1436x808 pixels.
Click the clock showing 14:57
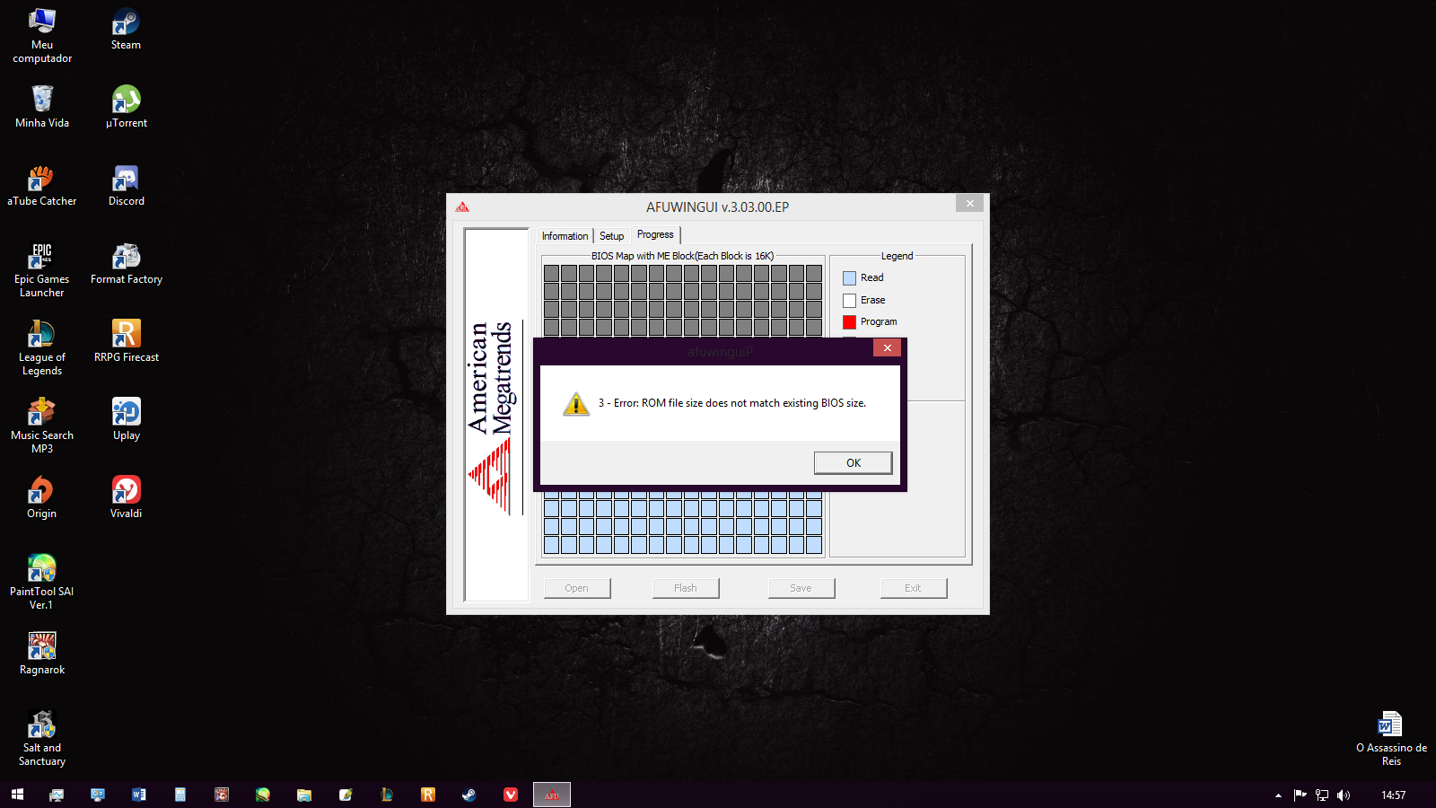coord(1393,795)
